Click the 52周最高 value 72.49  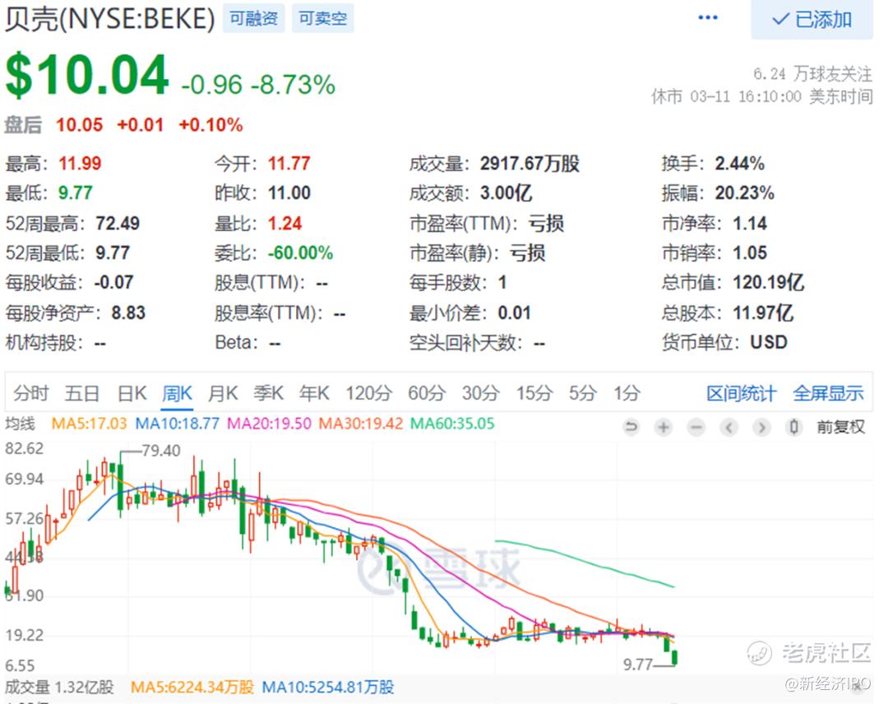[x=118, y=223]
